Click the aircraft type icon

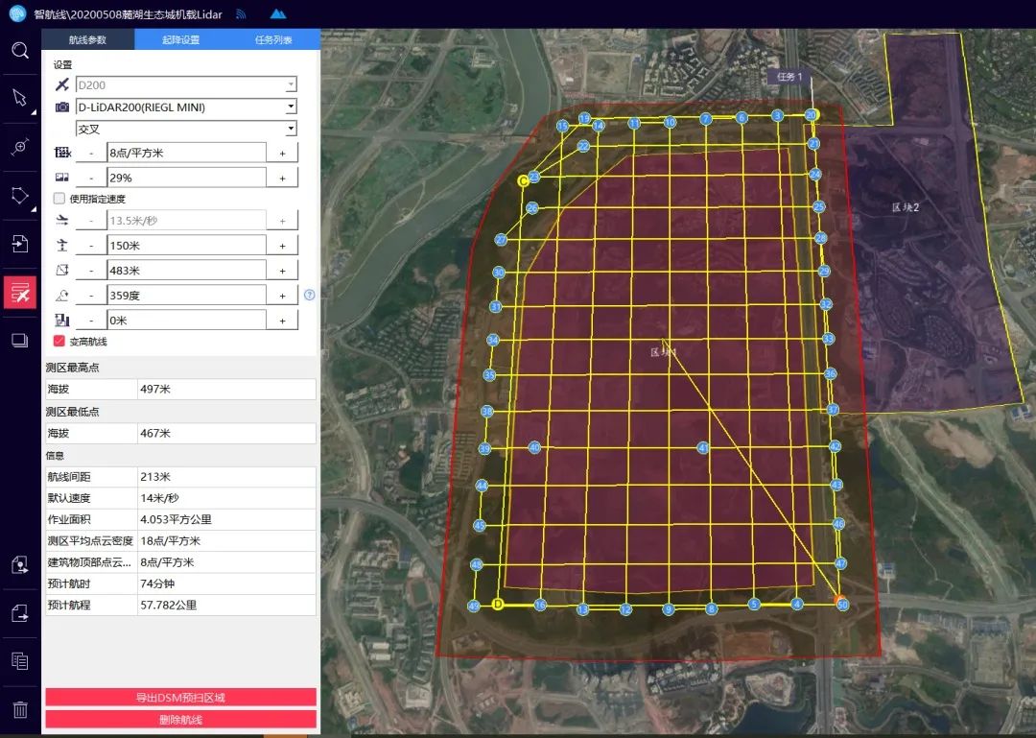[x=62, y=84]
